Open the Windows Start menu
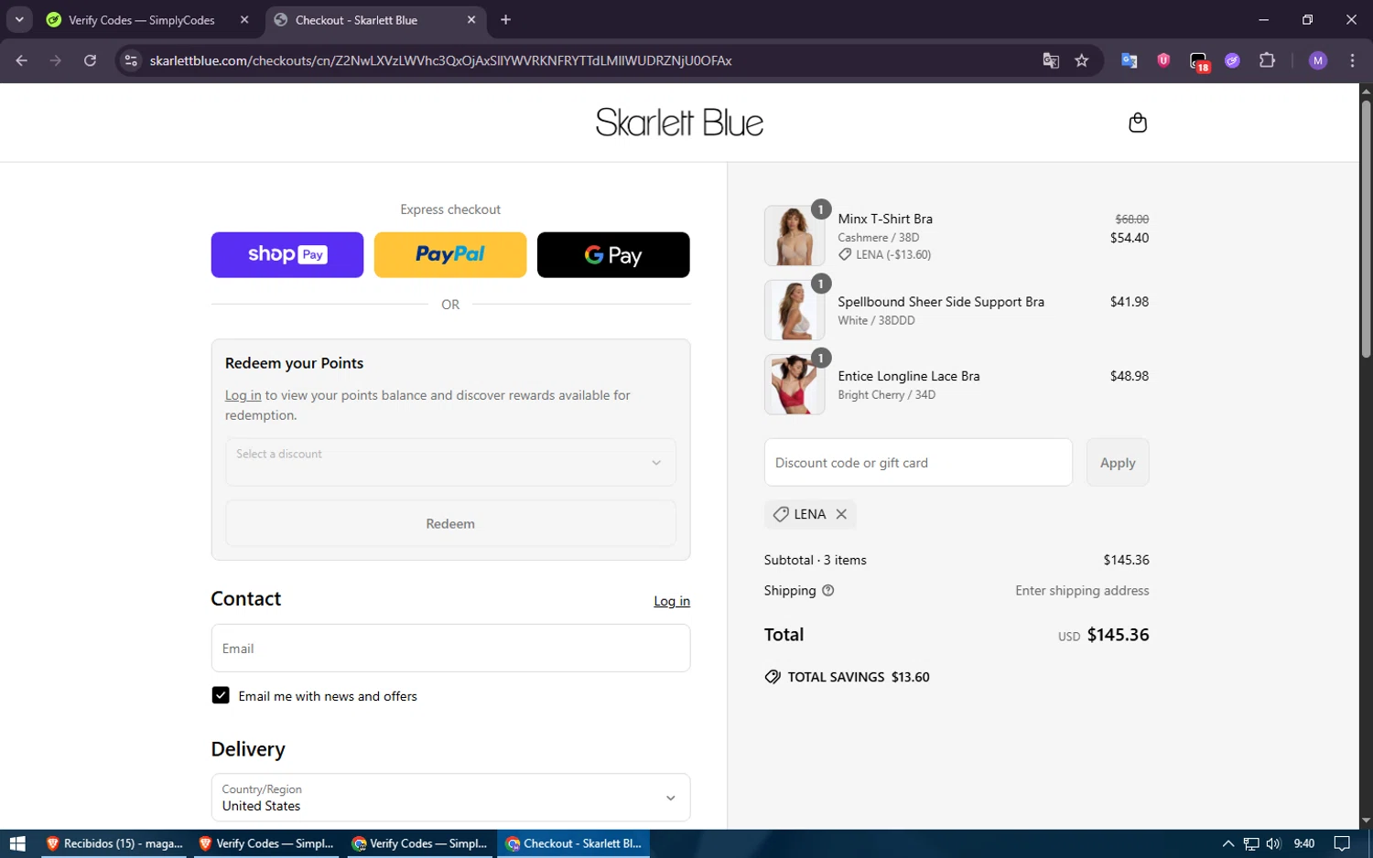Viewport: 1373px width, 858px height. click(x=17, y=843)
